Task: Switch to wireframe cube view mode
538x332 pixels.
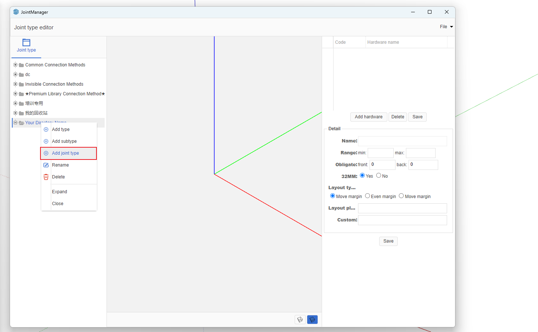Action: (300, 319)
